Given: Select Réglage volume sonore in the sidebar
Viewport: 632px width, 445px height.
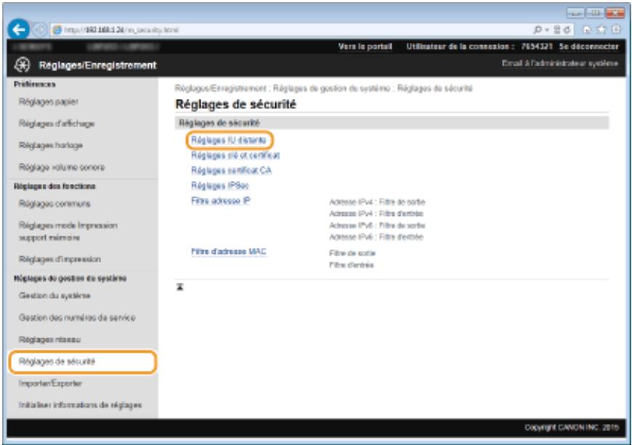Looking at the screenshot, I should point(62,167).
